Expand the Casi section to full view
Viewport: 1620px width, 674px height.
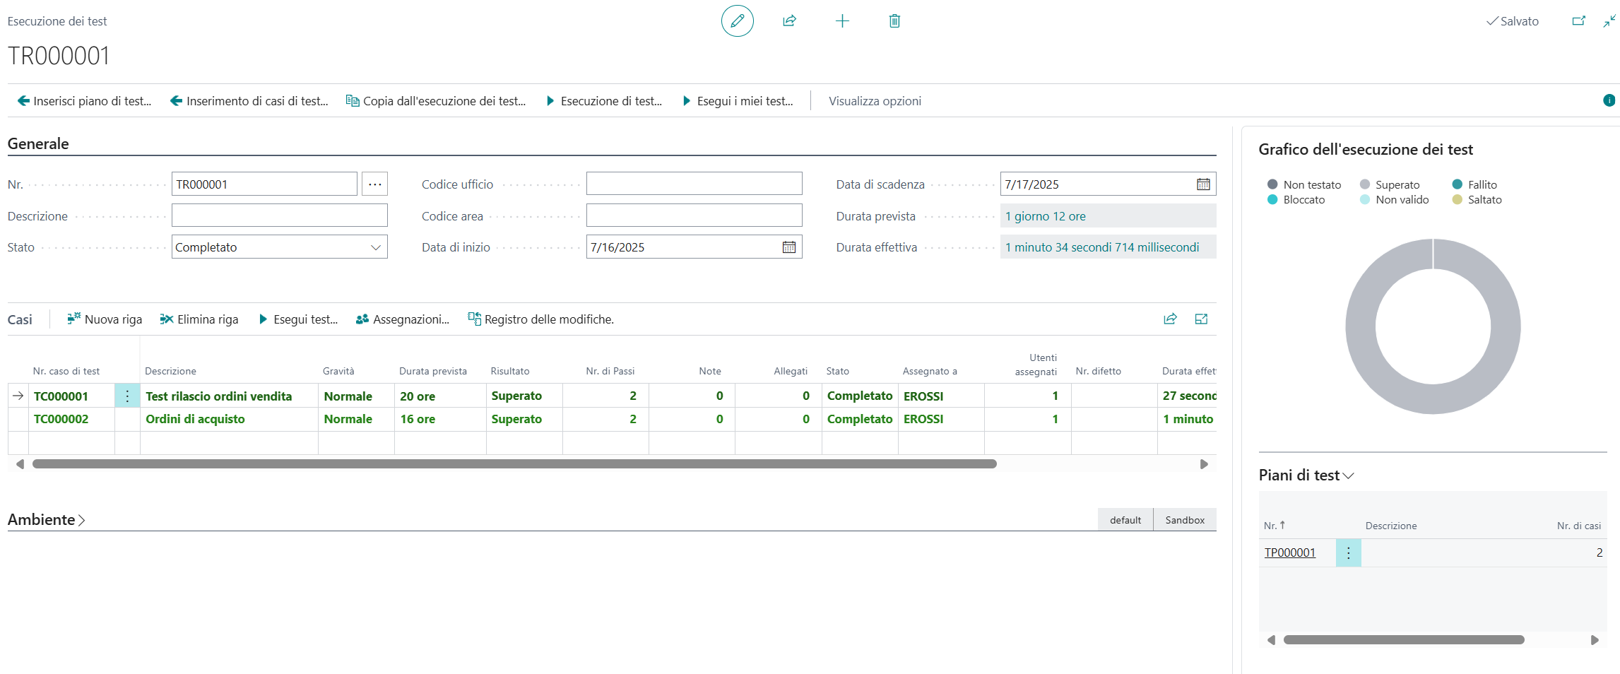tap(1200, 319)
